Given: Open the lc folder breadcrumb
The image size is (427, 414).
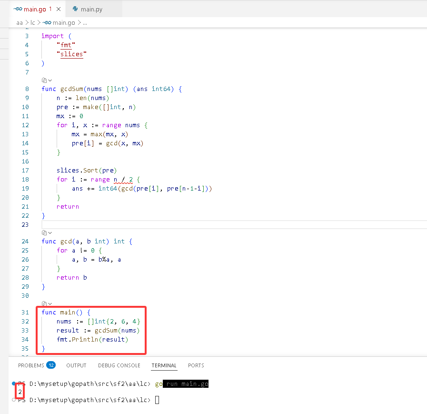Looking at the screenshot, I should (x=33, y=23).
